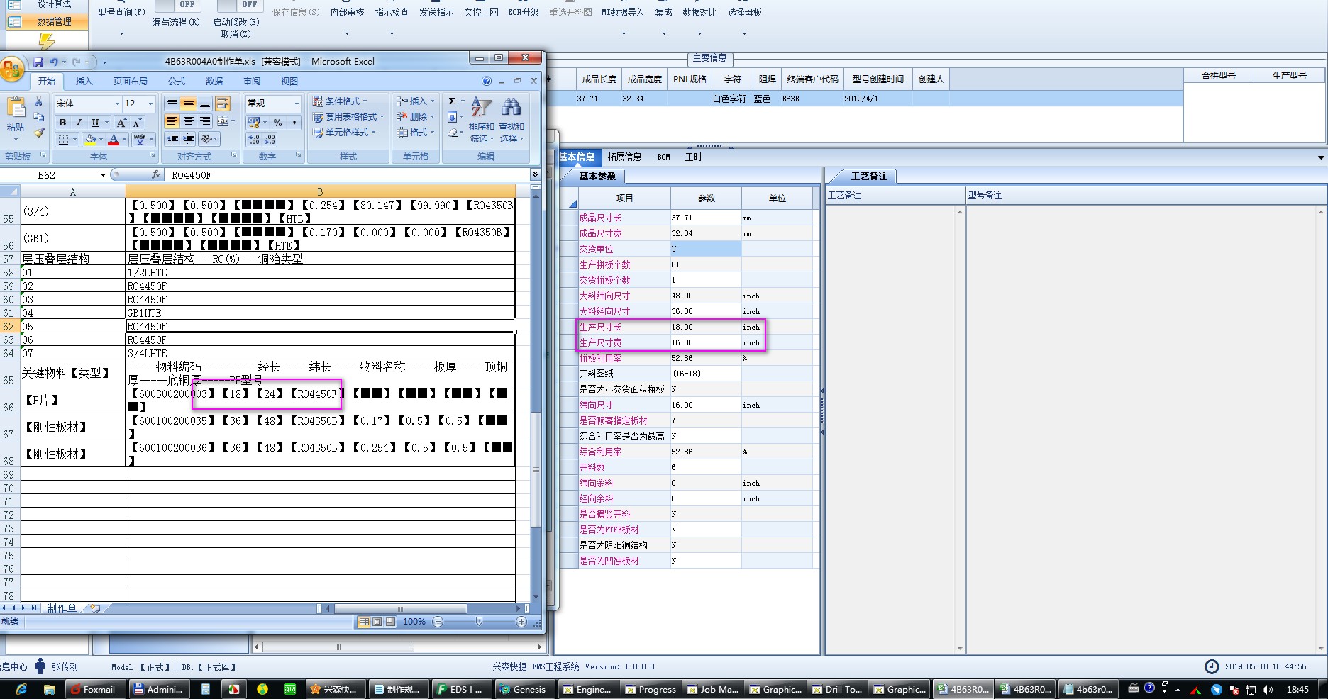Apply the yellow fill color bucket
Image resolution: width=1328 pixels, height=699 pixels.
(x=90, y=140)
